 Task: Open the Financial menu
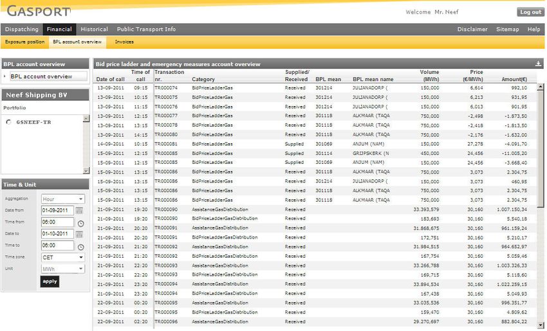59,30
